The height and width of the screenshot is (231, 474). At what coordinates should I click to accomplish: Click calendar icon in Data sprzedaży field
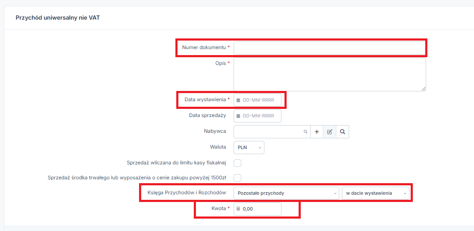[238, 116]
